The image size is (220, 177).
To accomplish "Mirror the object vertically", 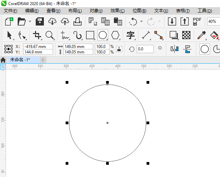I will click(x=187, y=49).
